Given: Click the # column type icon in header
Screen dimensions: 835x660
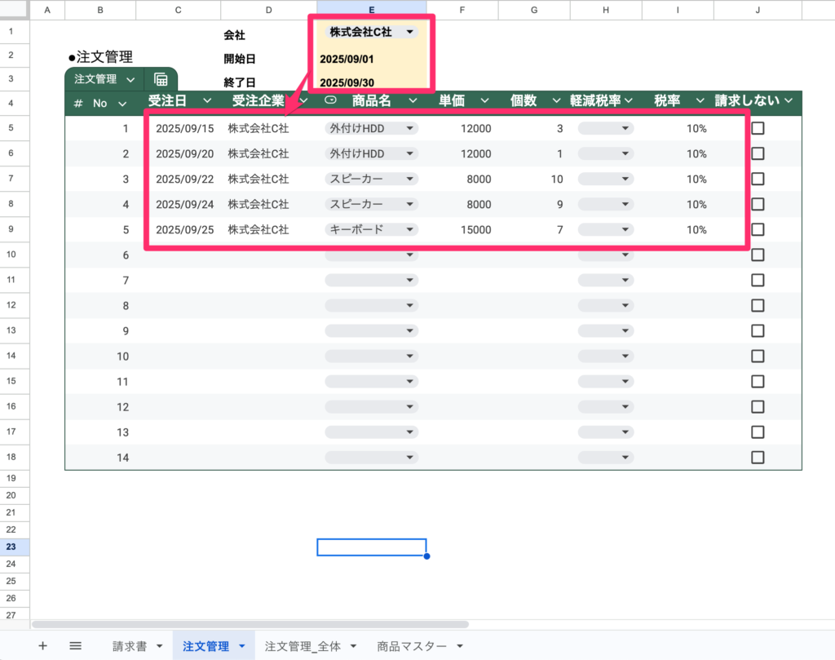Looking at the screenshot, I should pyautogui.click(x=78, y=103).
